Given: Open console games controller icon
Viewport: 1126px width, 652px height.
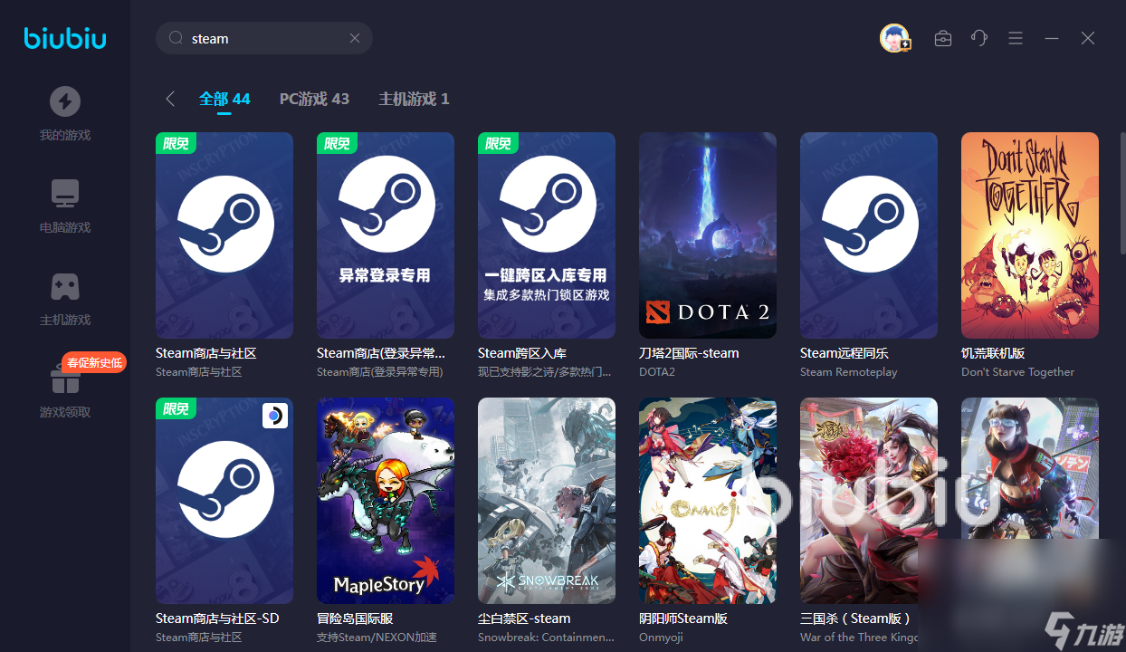Looking at the screenshot, I should [x=65, y=286].
